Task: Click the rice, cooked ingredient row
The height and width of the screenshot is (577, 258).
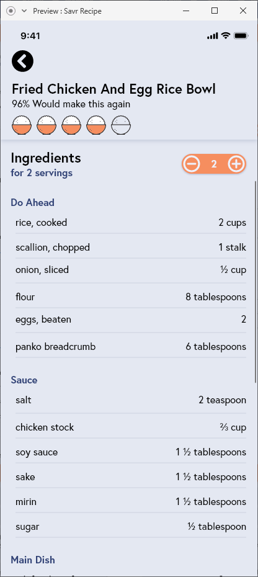Action: [131, 223]
